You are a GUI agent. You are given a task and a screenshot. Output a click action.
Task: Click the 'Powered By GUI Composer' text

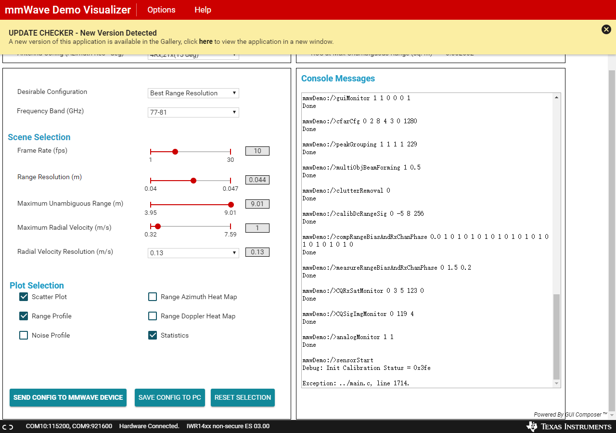[570, 415]
